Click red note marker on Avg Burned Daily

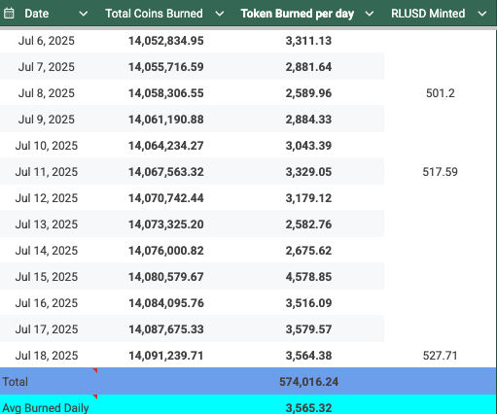click(95, 397)
